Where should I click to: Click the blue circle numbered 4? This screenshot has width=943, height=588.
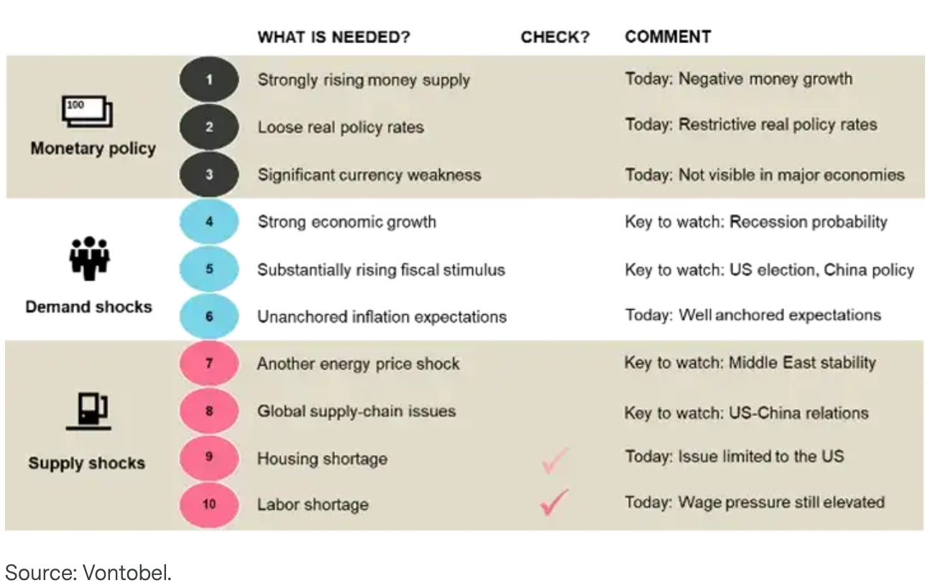[x=209, y=221]
